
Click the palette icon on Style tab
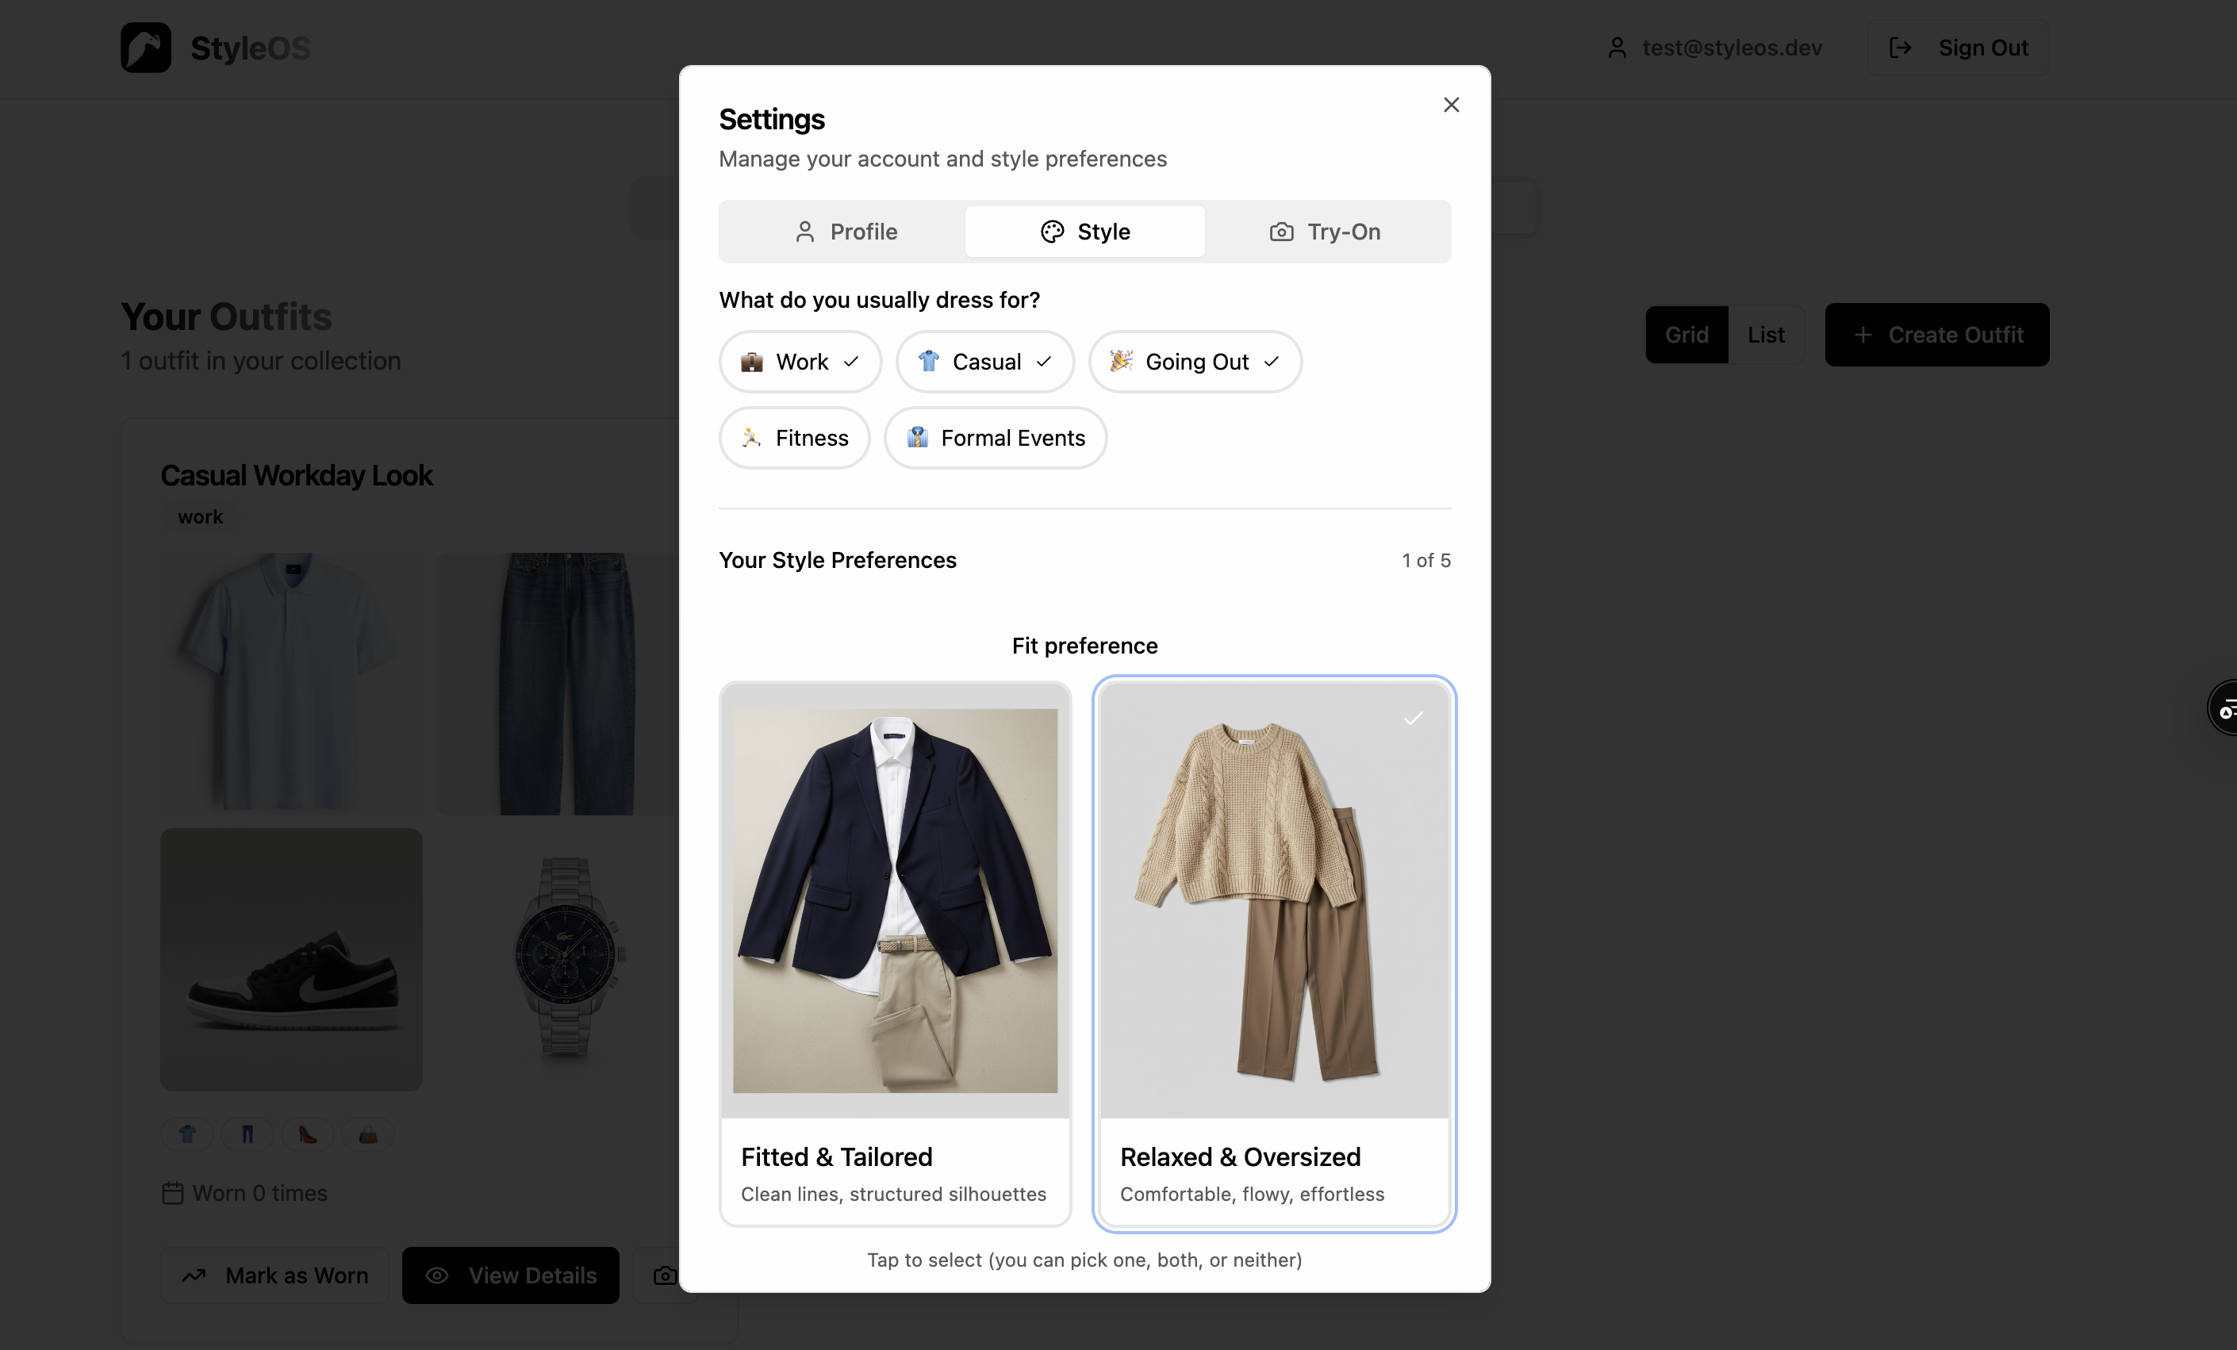point(1051,232)
